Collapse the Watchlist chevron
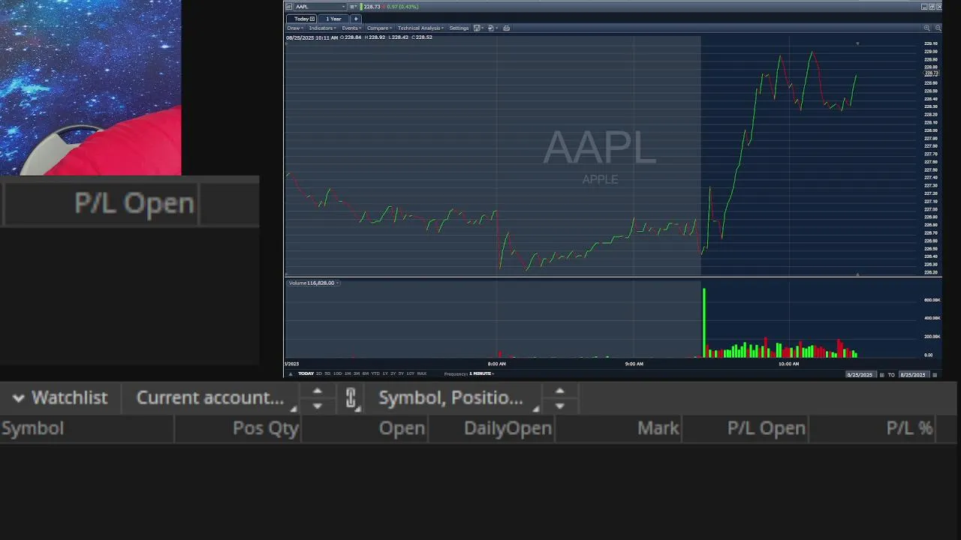This screenshot has height=540, width=961. [x=19, y=398]
